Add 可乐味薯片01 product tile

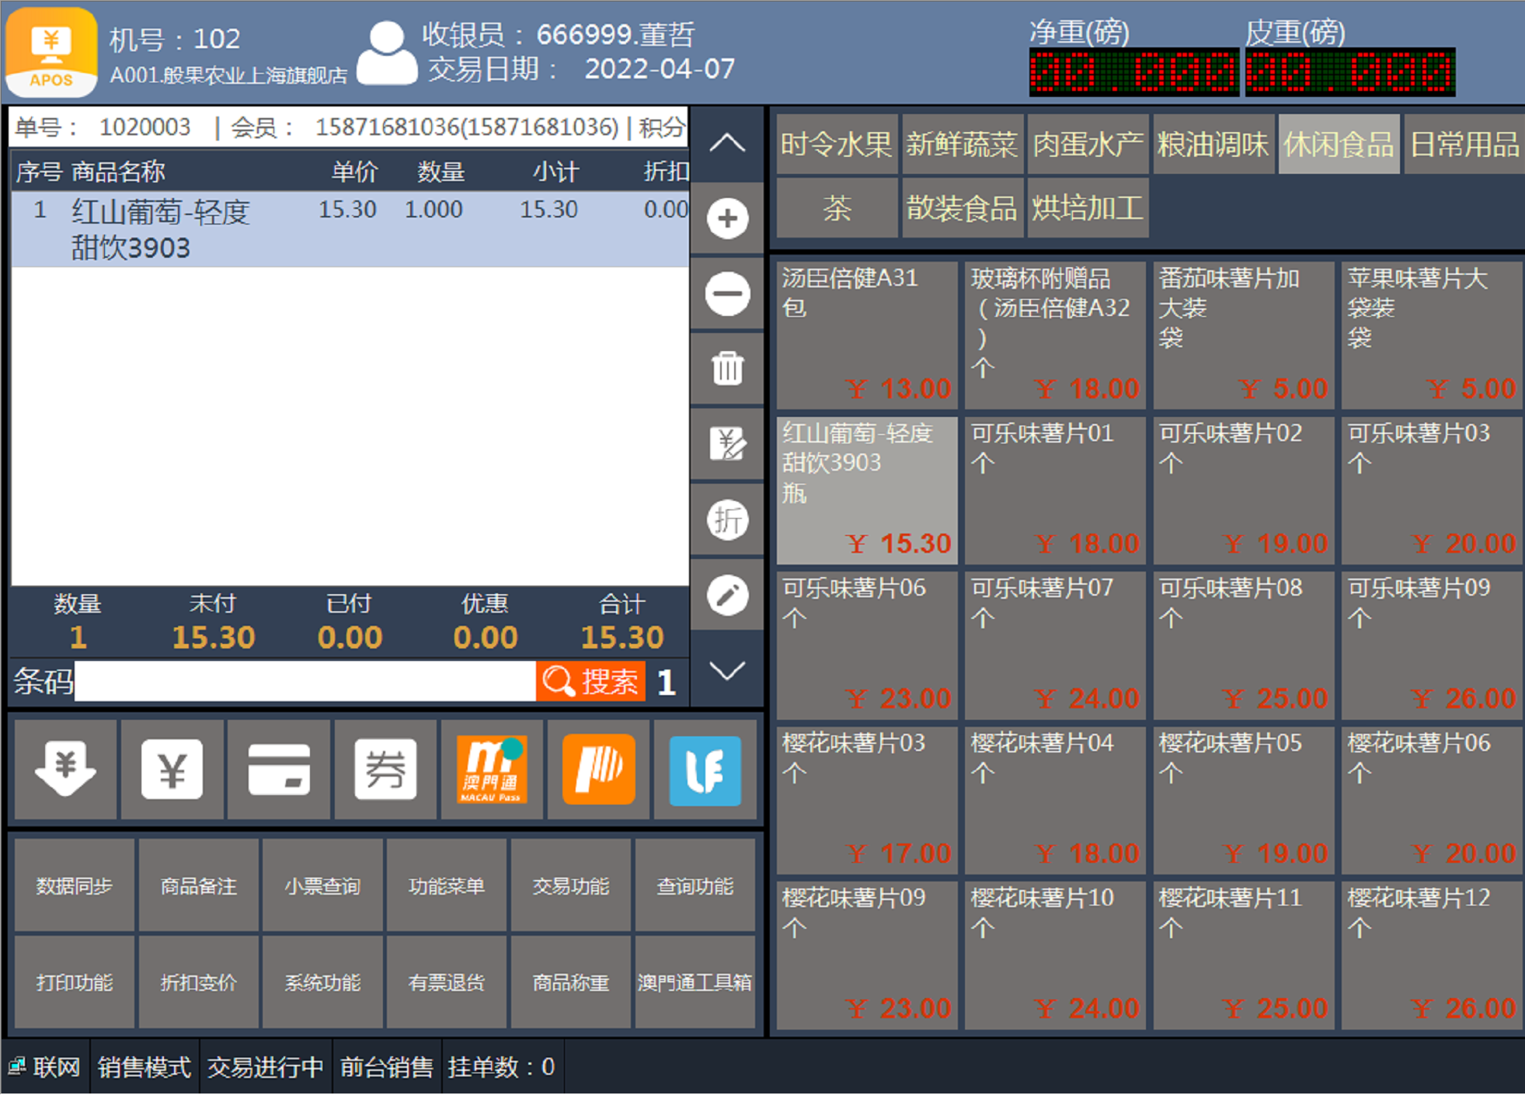coord(1054,490)
